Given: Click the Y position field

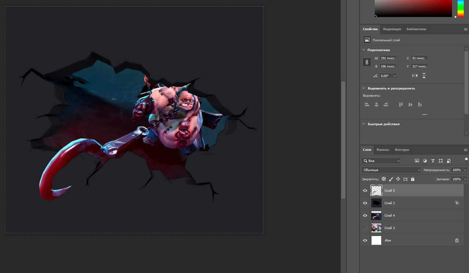Looking at the screenshot, I should (419, 66).
